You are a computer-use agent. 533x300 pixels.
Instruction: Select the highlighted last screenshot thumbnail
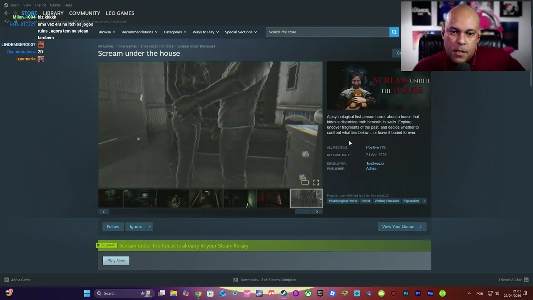[x=306, y=198]
